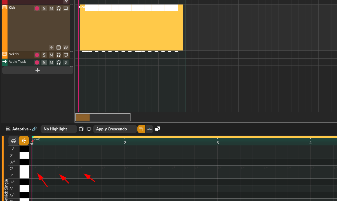Click the C4 key on piano roll
The image size is (337, 201).
(x=24, y=169)
